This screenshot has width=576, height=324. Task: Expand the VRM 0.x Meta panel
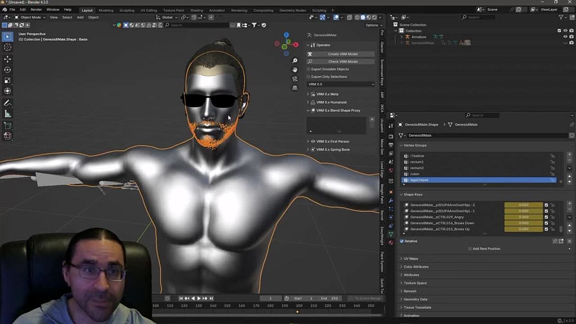click(x=327, y=94)
